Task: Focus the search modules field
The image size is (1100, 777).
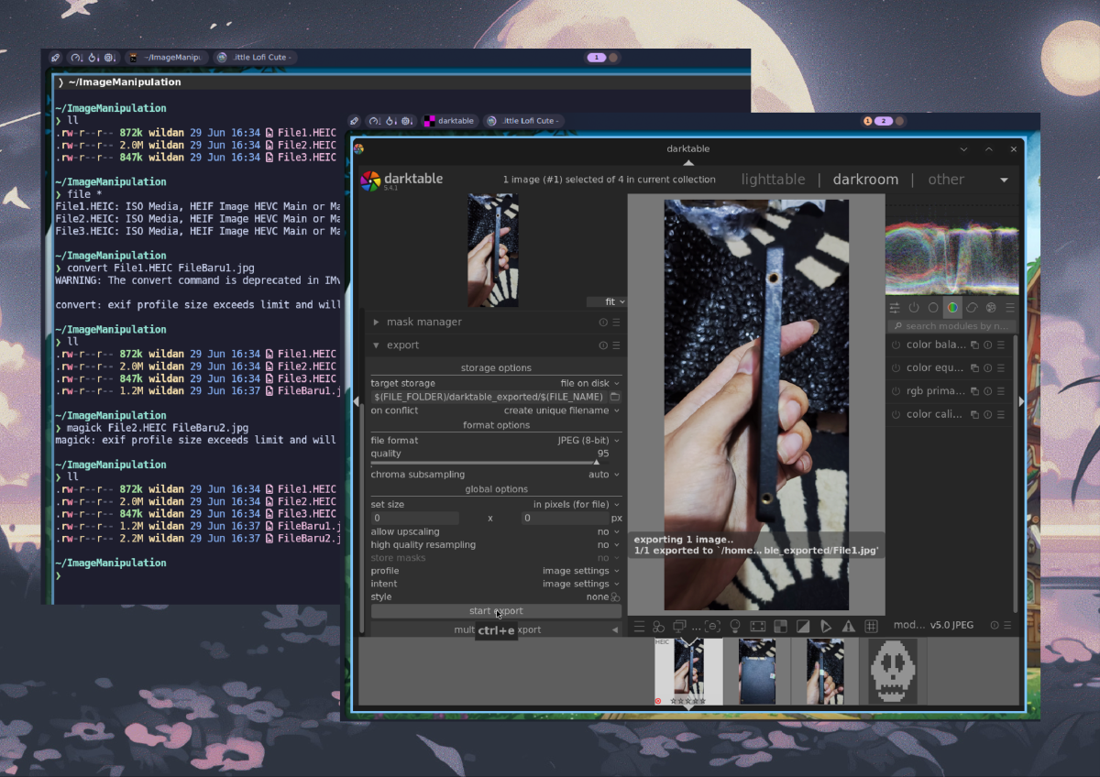Action: [951, 326]
